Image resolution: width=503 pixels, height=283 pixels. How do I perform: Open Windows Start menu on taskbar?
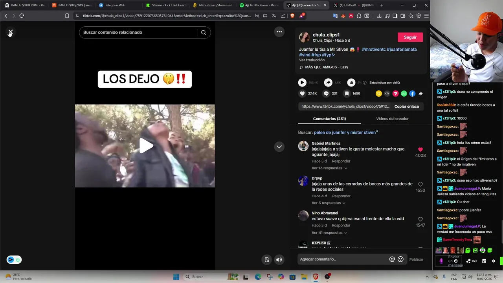tap(176, 277)
